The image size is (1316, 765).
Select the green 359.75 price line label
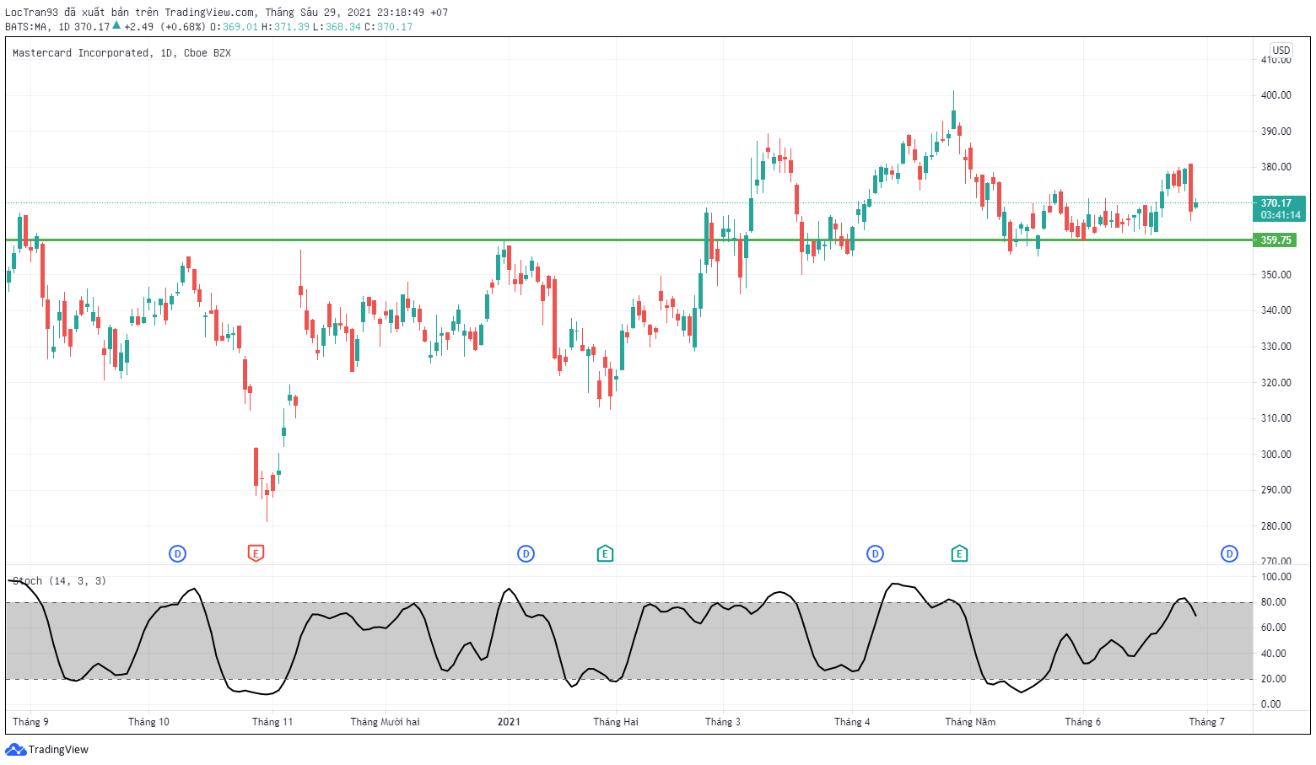pos(1276,240)
